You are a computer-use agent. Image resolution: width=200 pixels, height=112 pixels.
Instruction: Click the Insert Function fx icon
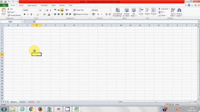[x=34, y=21]
